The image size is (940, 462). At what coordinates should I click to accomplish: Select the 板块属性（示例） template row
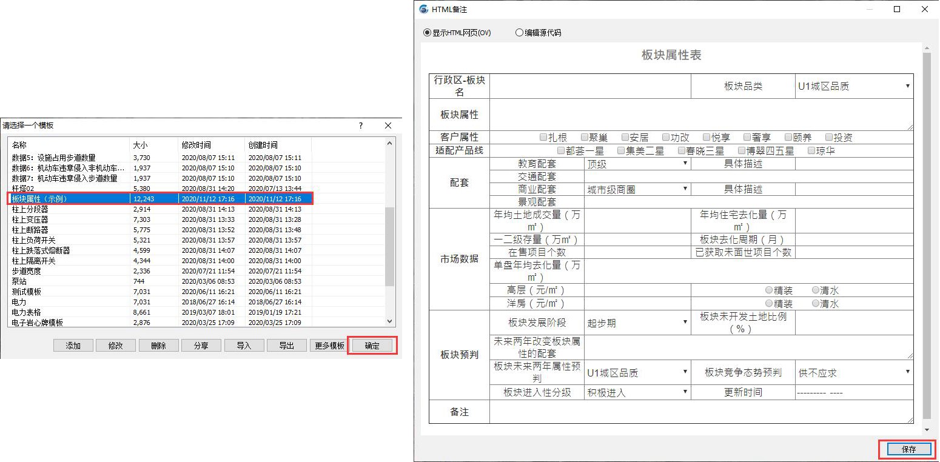[161, 199]
